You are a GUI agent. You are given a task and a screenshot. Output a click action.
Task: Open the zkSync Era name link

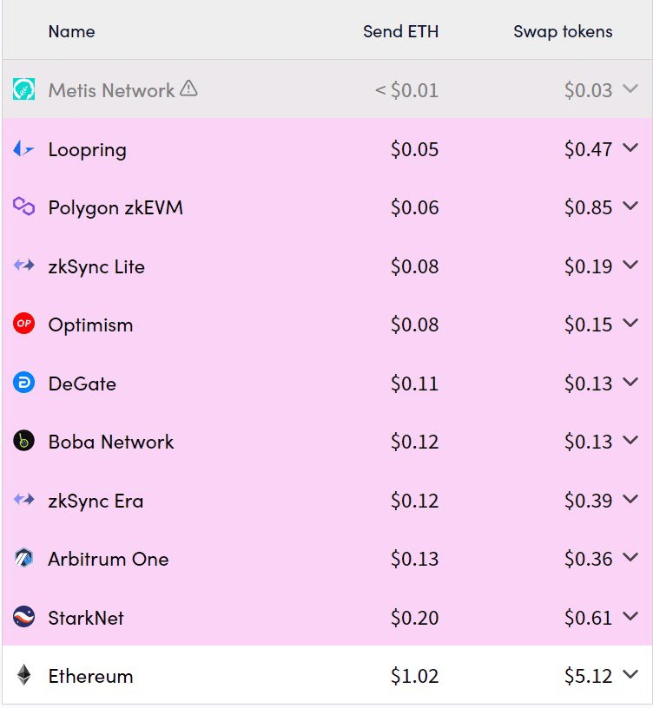pyautogui.click(x=96, y=501)
